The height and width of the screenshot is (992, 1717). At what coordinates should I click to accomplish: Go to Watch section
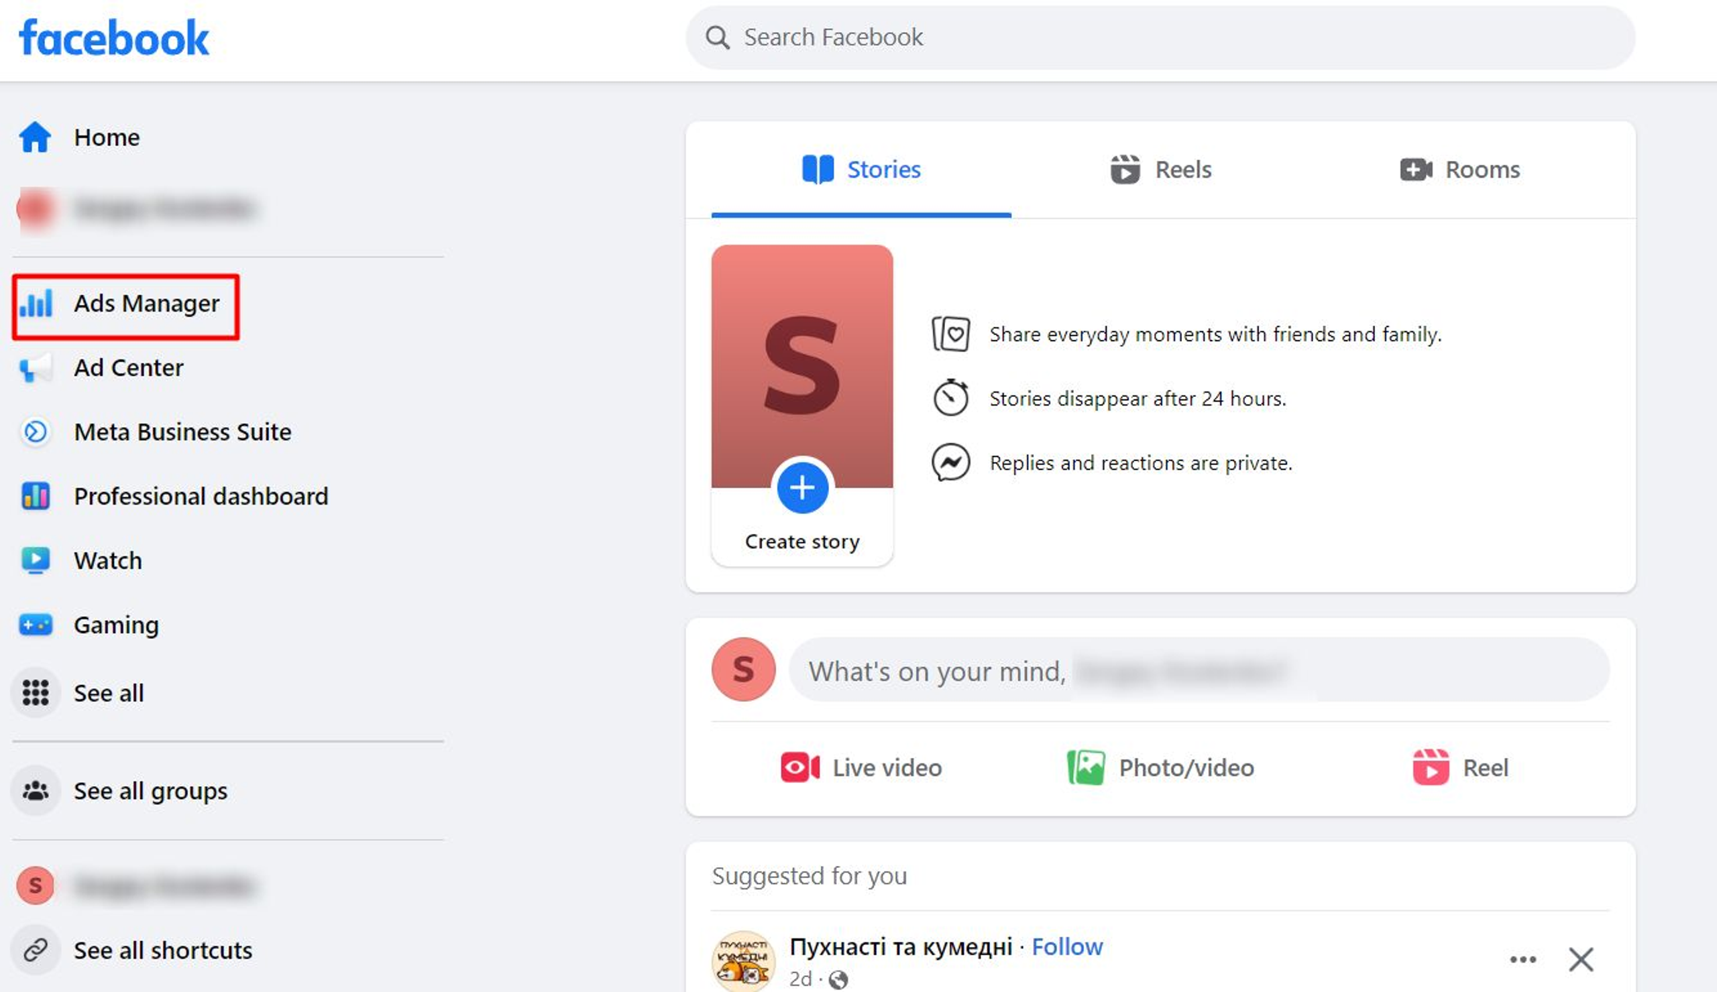tap(108, 561)
